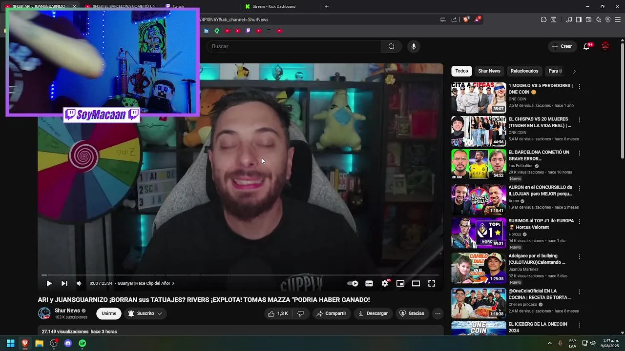The image size is (625, 351).
Task: Open the account avatar menu
Action: pyautogui.click(x=605, y=46)
